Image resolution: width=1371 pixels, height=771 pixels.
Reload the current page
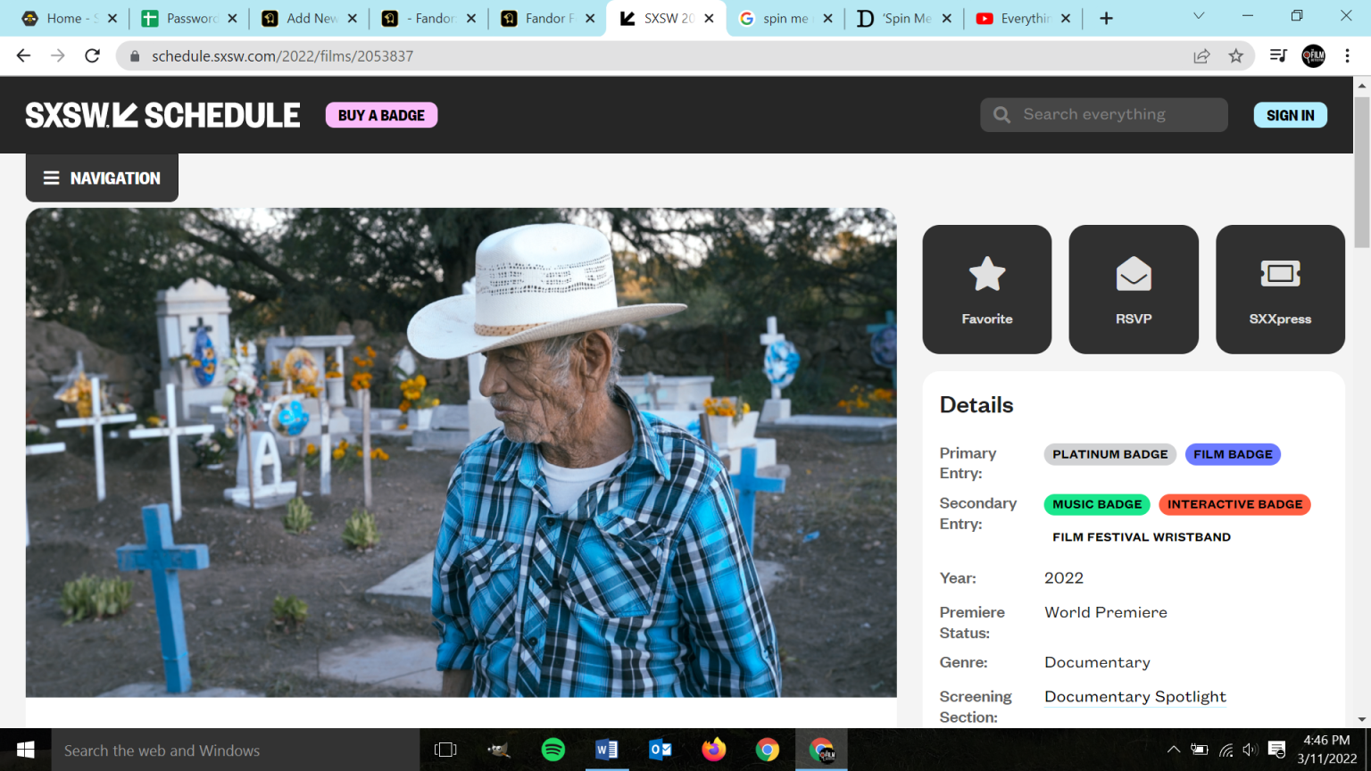pyautogui.click(x=92, y=56)
